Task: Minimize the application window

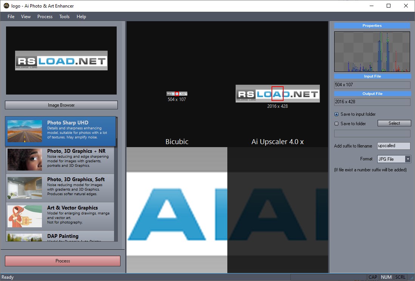Action: 372,6
